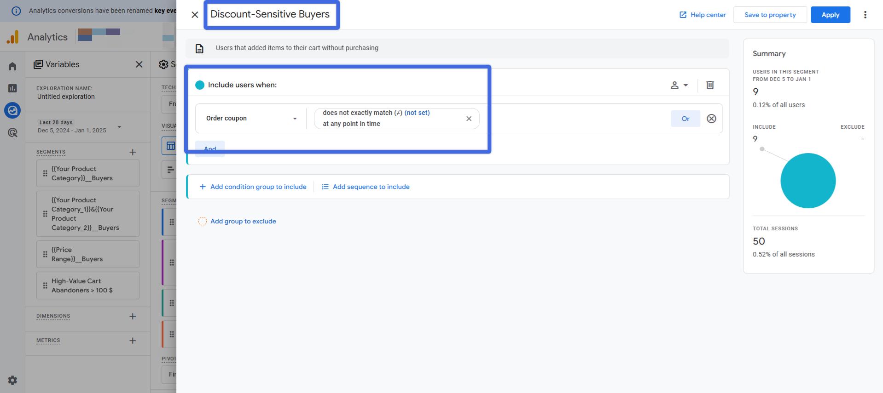This screenshot has width=883, height=393.
Task: Select the {{Price Range}}__Buyers segment
Action: pos(88,254)
